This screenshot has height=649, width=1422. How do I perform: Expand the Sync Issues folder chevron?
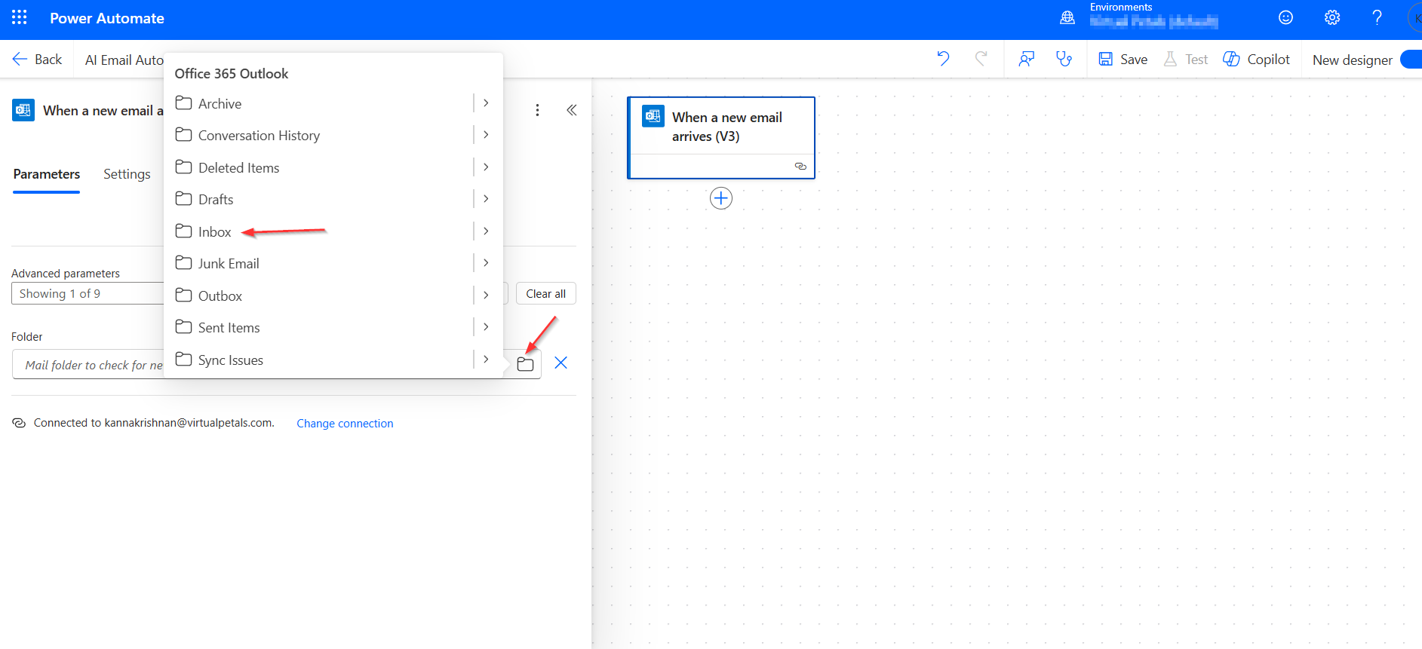pos(486,360)
